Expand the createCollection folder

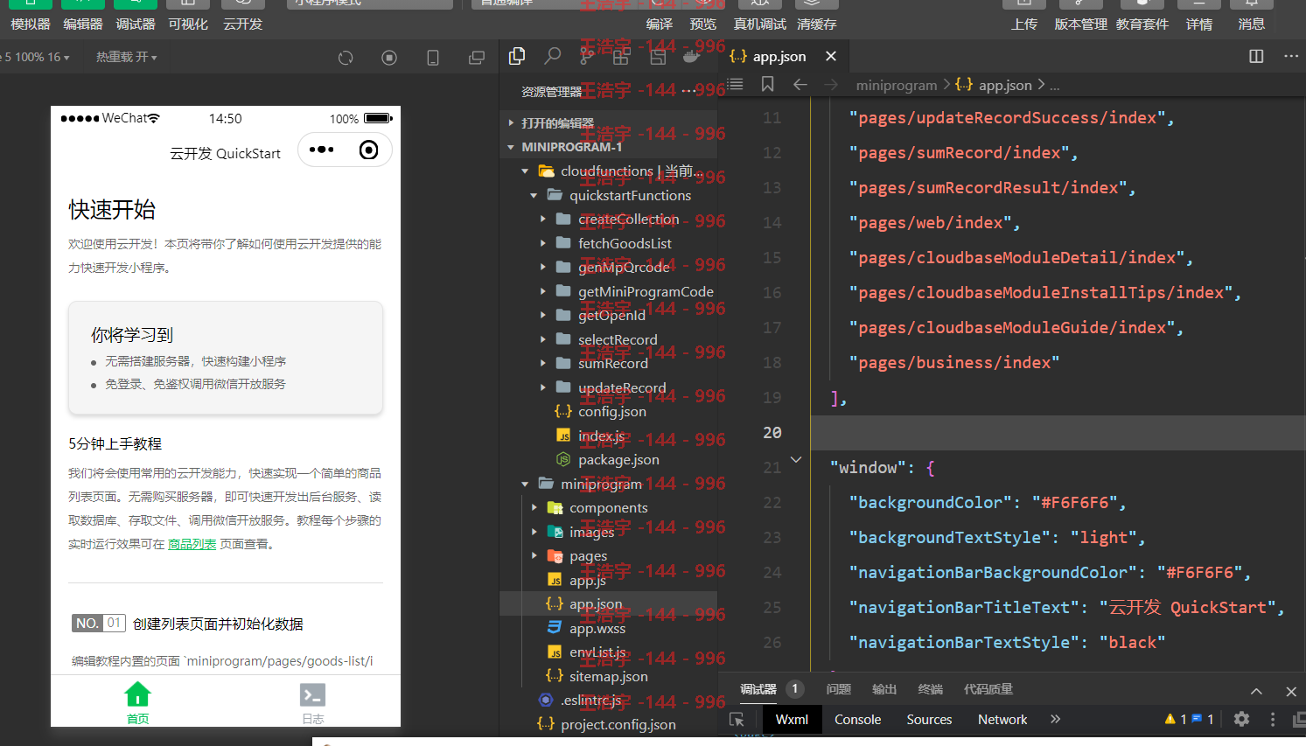542,220
